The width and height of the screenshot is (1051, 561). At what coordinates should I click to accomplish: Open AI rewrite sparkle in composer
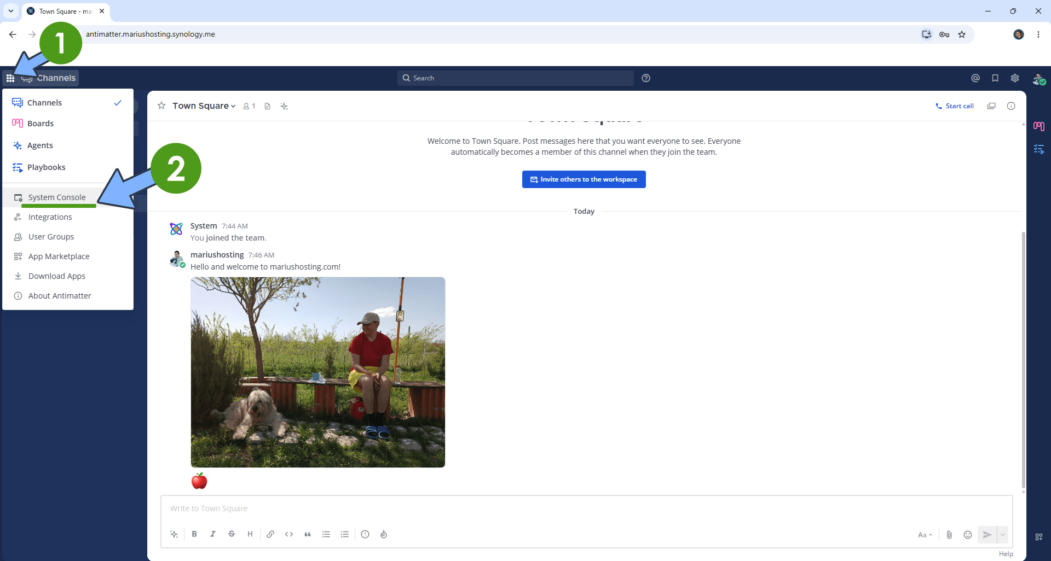pyautogui.click(x=174, y=534)
